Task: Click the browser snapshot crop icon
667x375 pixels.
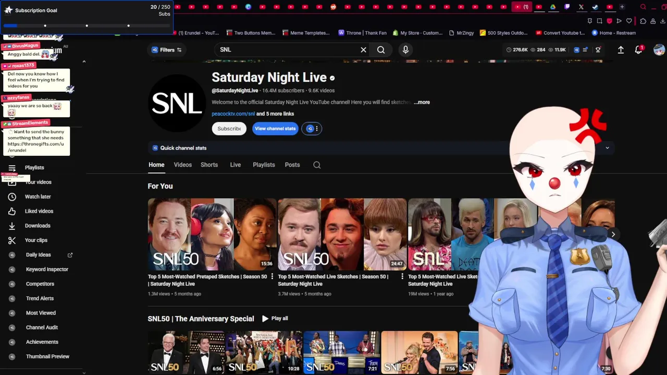Action: [x=599, y=21]
